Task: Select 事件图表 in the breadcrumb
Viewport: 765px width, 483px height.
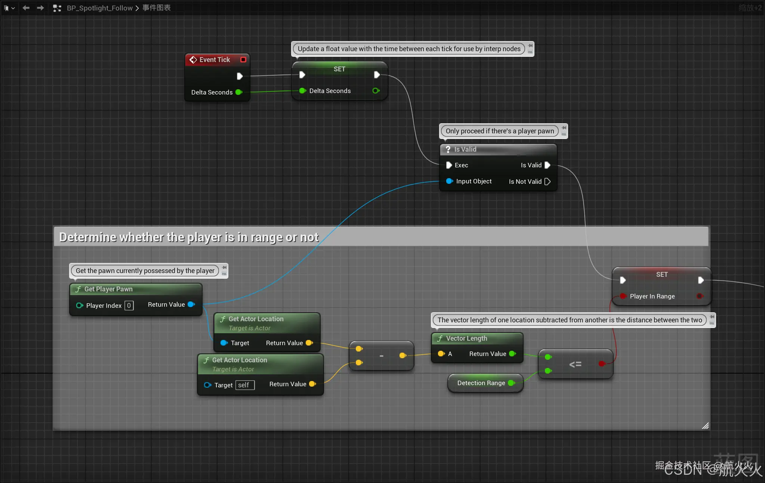Action: pos(156,8)
